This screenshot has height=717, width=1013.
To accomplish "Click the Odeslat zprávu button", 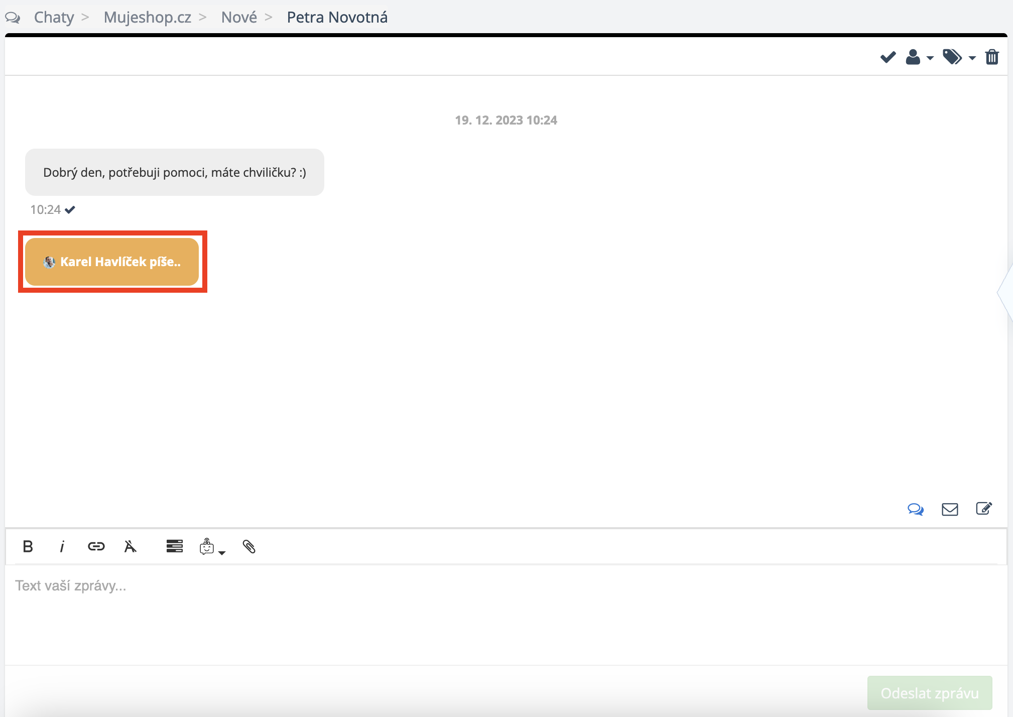I will tap(929, 693).
